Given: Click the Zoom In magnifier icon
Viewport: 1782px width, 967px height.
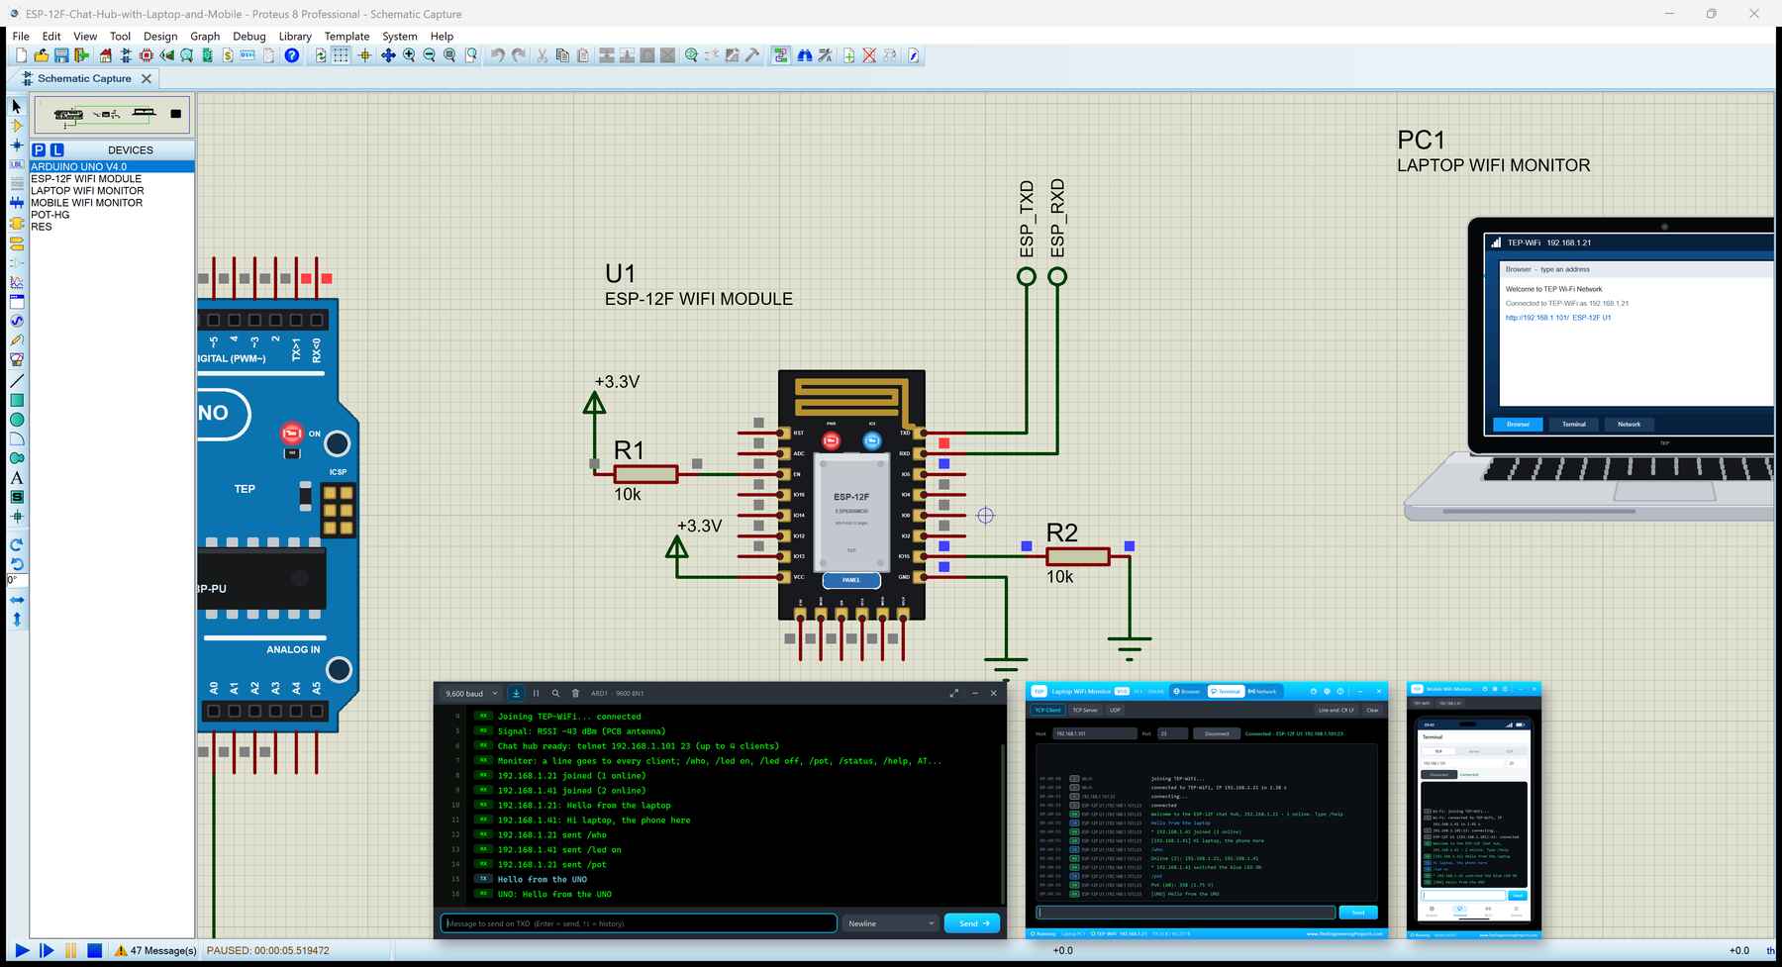Looking at the screenshot, I should click(x=409, y=55).
